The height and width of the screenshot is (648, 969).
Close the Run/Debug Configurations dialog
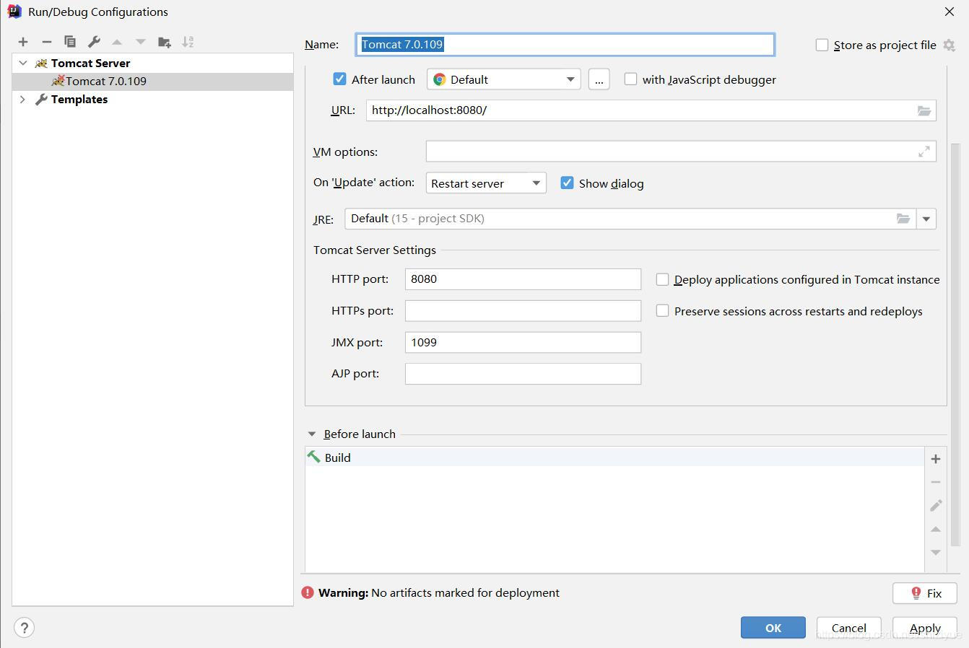[950, 12]
